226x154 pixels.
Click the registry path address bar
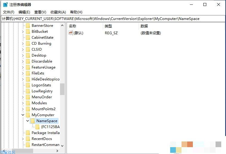[x=113, y=19]
